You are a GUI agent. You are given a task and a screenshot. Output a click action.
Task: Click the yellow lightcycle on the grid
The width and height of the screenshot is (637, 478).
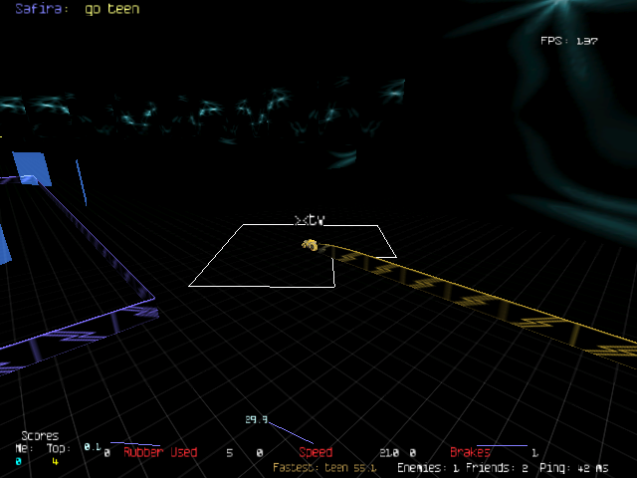click(x=312, y=245)
